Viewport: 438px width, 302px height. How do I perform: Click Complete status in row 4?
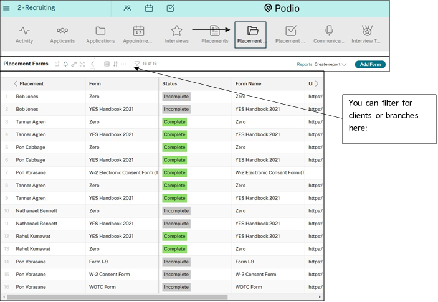(x=174, y=134)
